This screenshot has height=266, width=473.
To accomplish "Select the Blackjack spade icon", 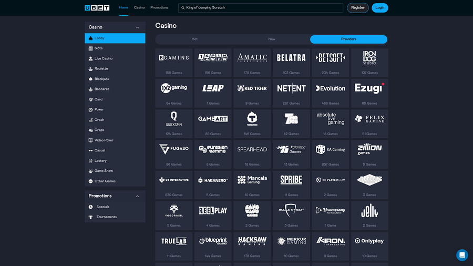I will [x=90, y=79].
